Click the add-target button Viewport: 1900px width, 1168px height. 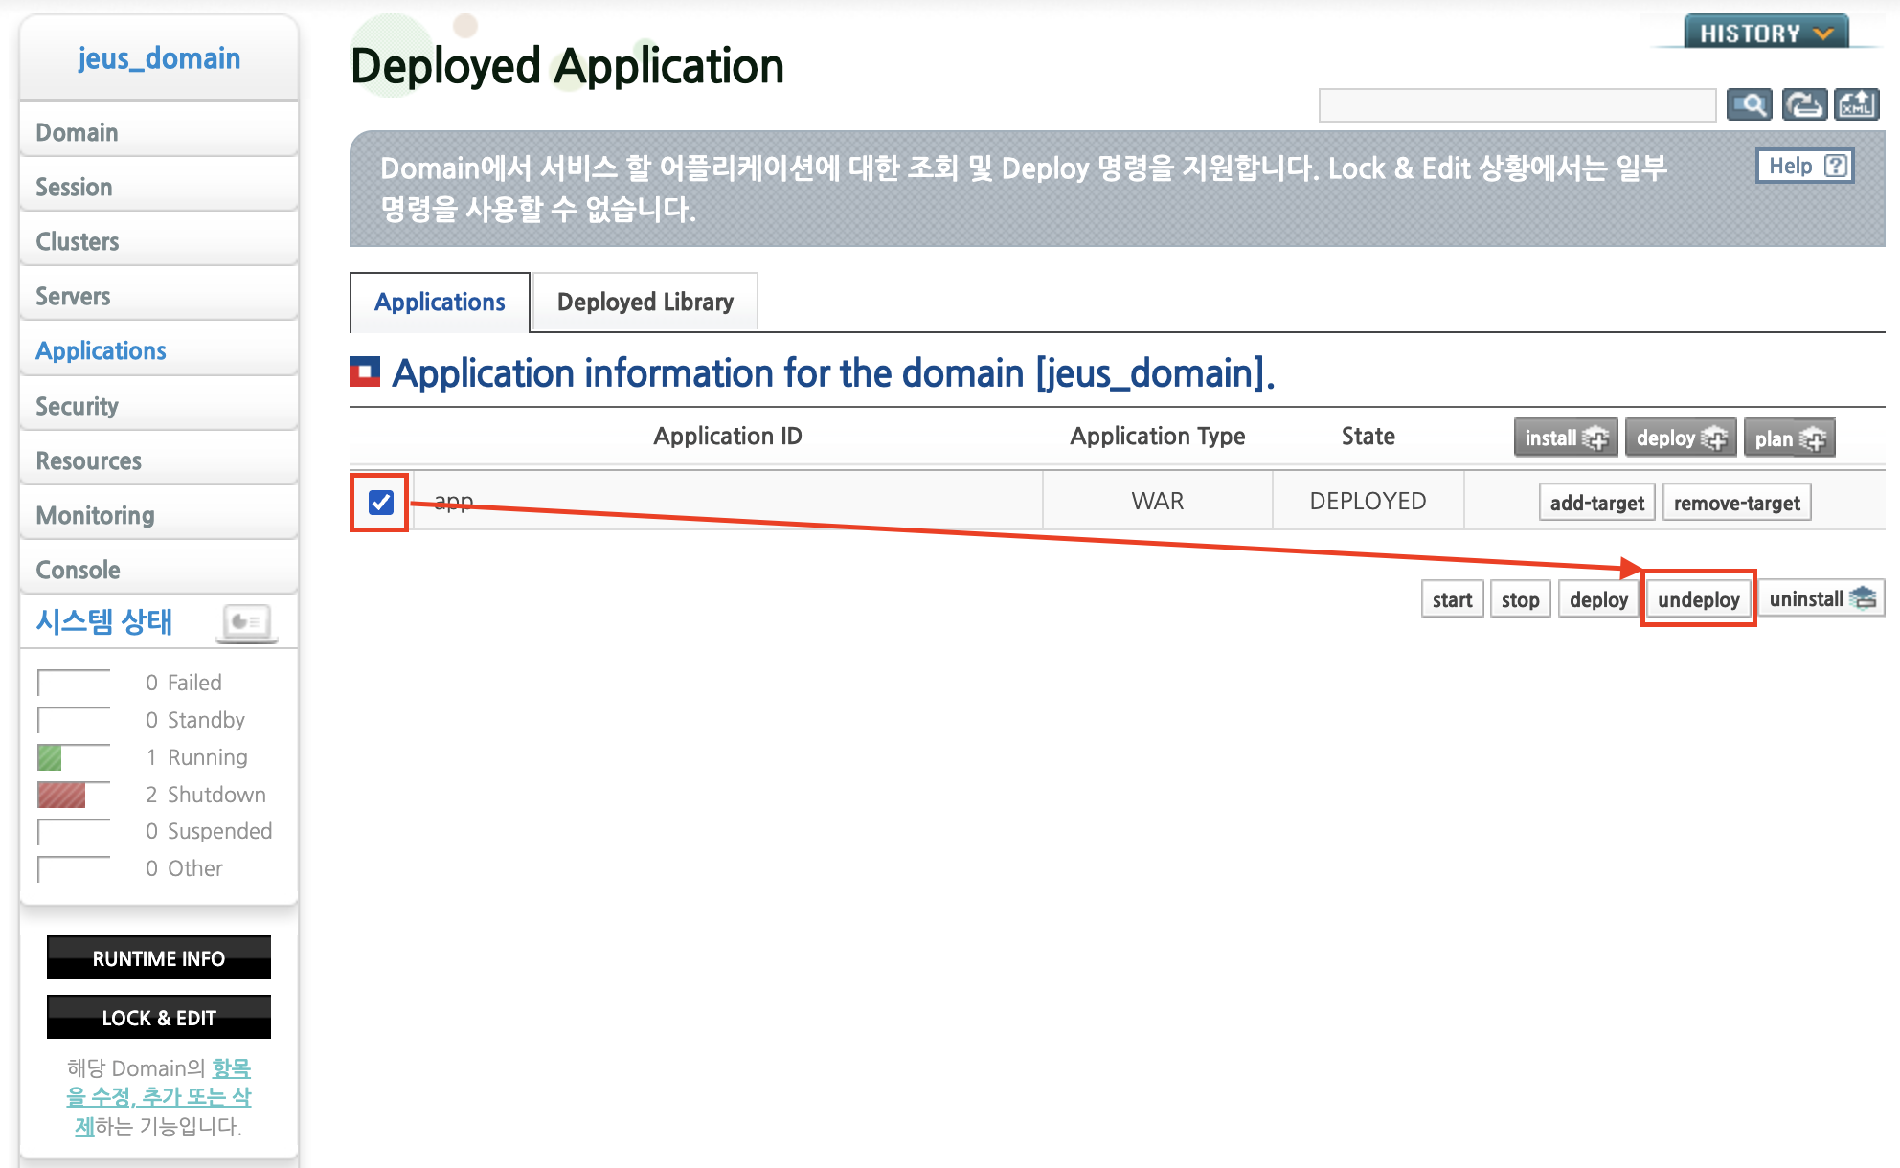point(1596,503)
